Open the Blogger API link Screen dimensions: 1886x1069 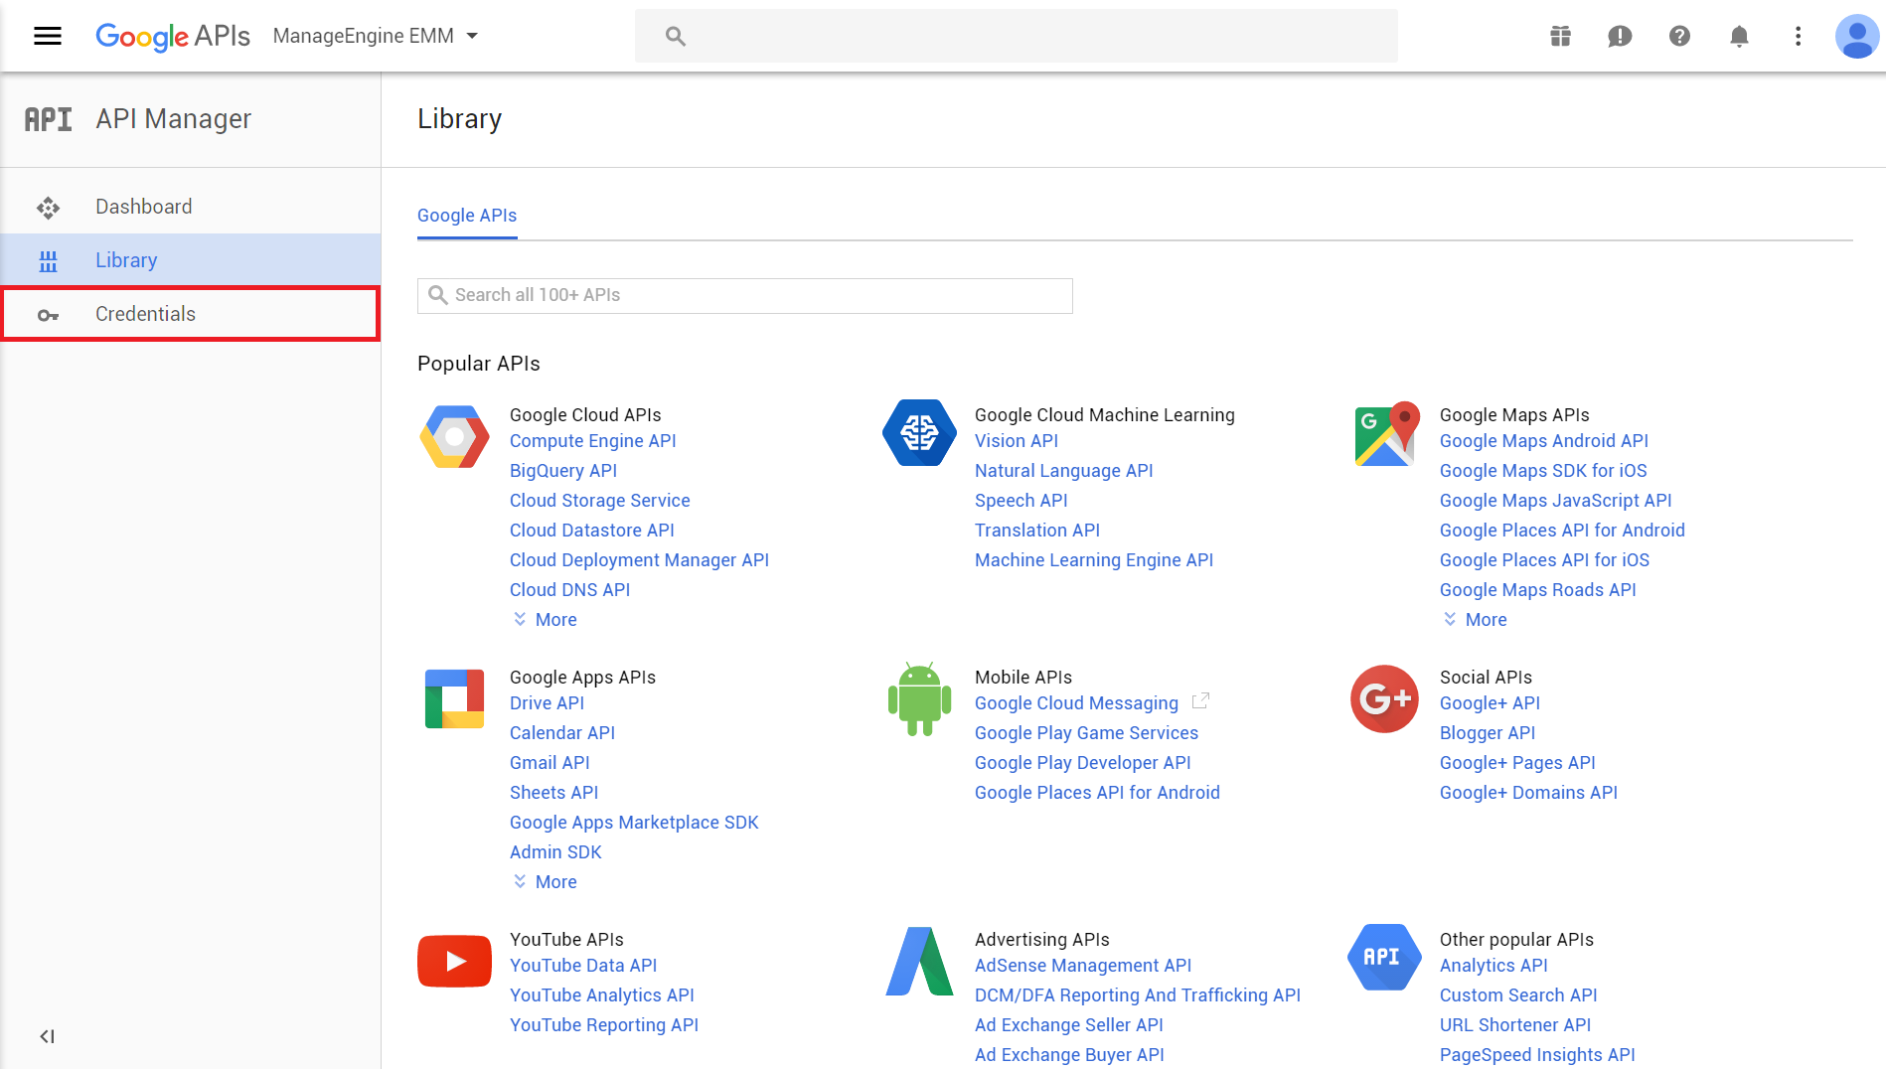tap(1488, 733)
